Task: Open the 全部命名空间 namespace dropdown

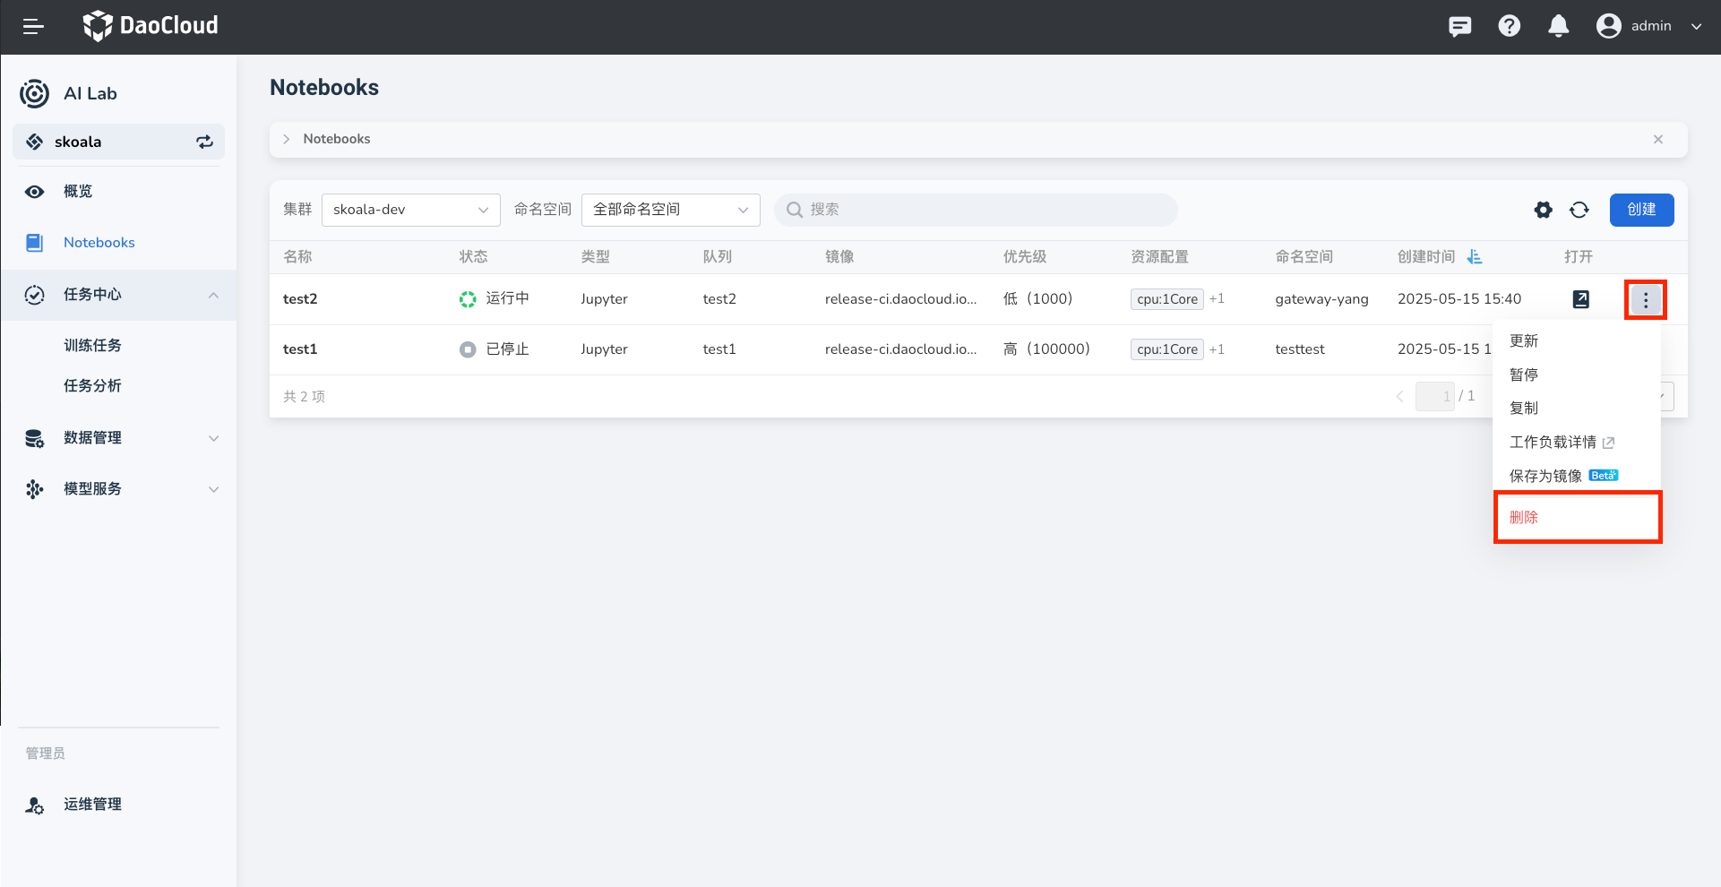Action: point(670,210)
